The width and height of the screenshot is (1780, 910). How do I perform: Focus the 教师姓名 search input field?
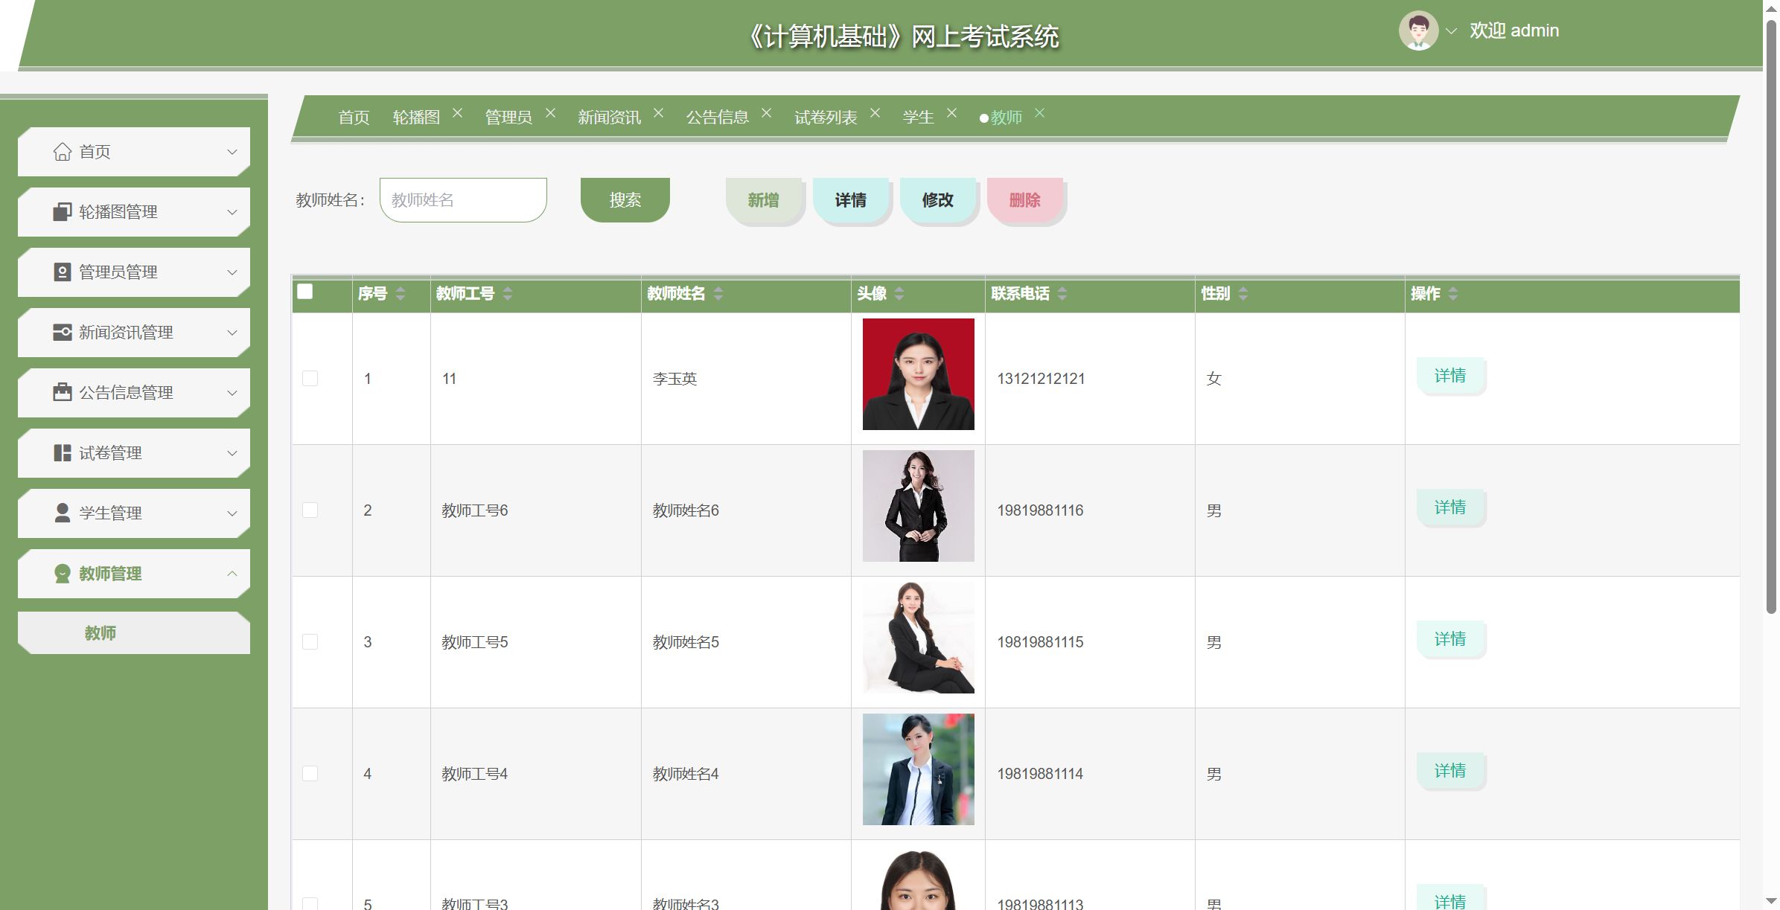(463, 199)
